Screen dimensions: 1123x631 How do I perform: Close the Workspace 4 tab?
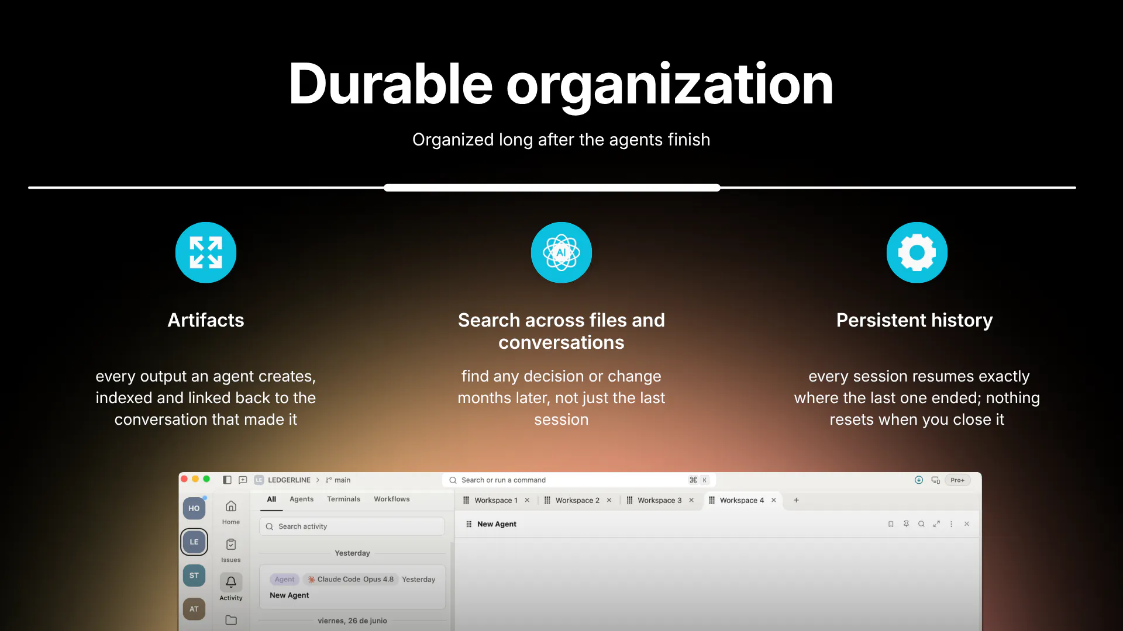point(773,500)
